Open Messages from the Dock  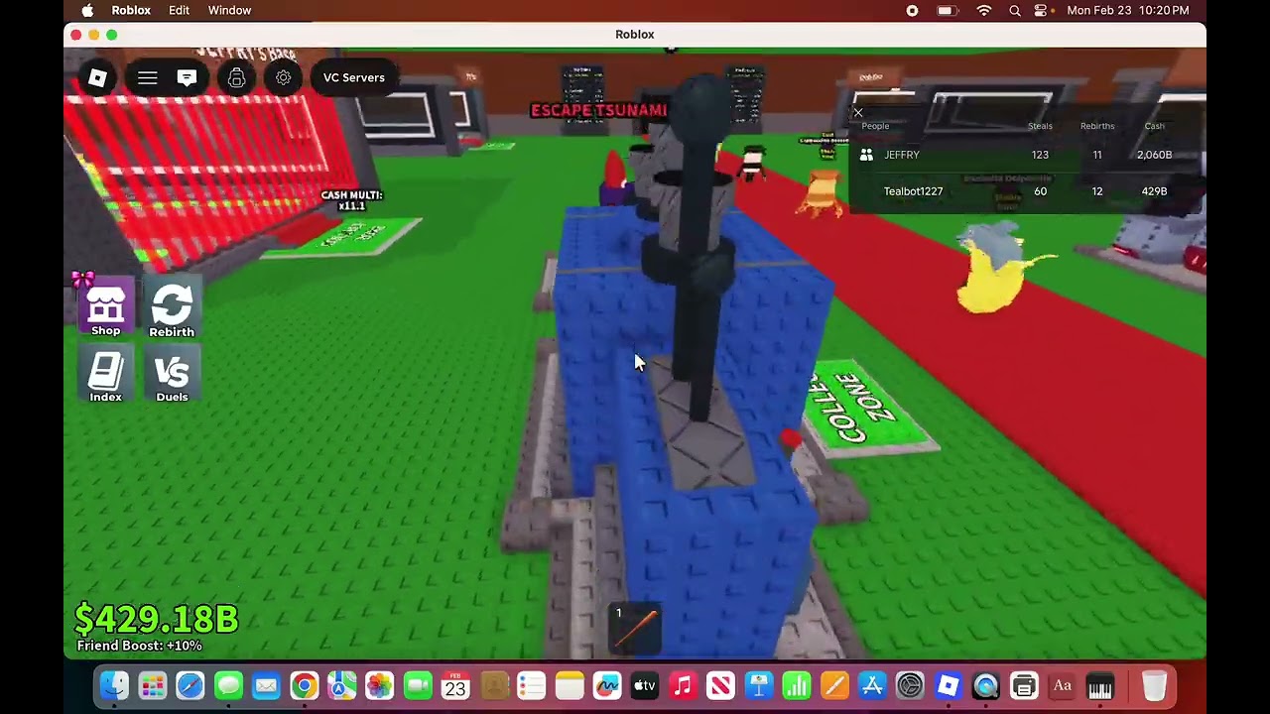(x=228, y=685)
